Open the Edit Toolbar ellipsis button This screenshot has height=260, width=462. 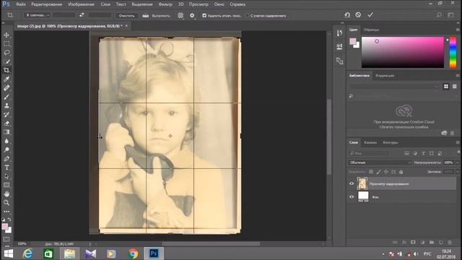click(x=6, y=212)
